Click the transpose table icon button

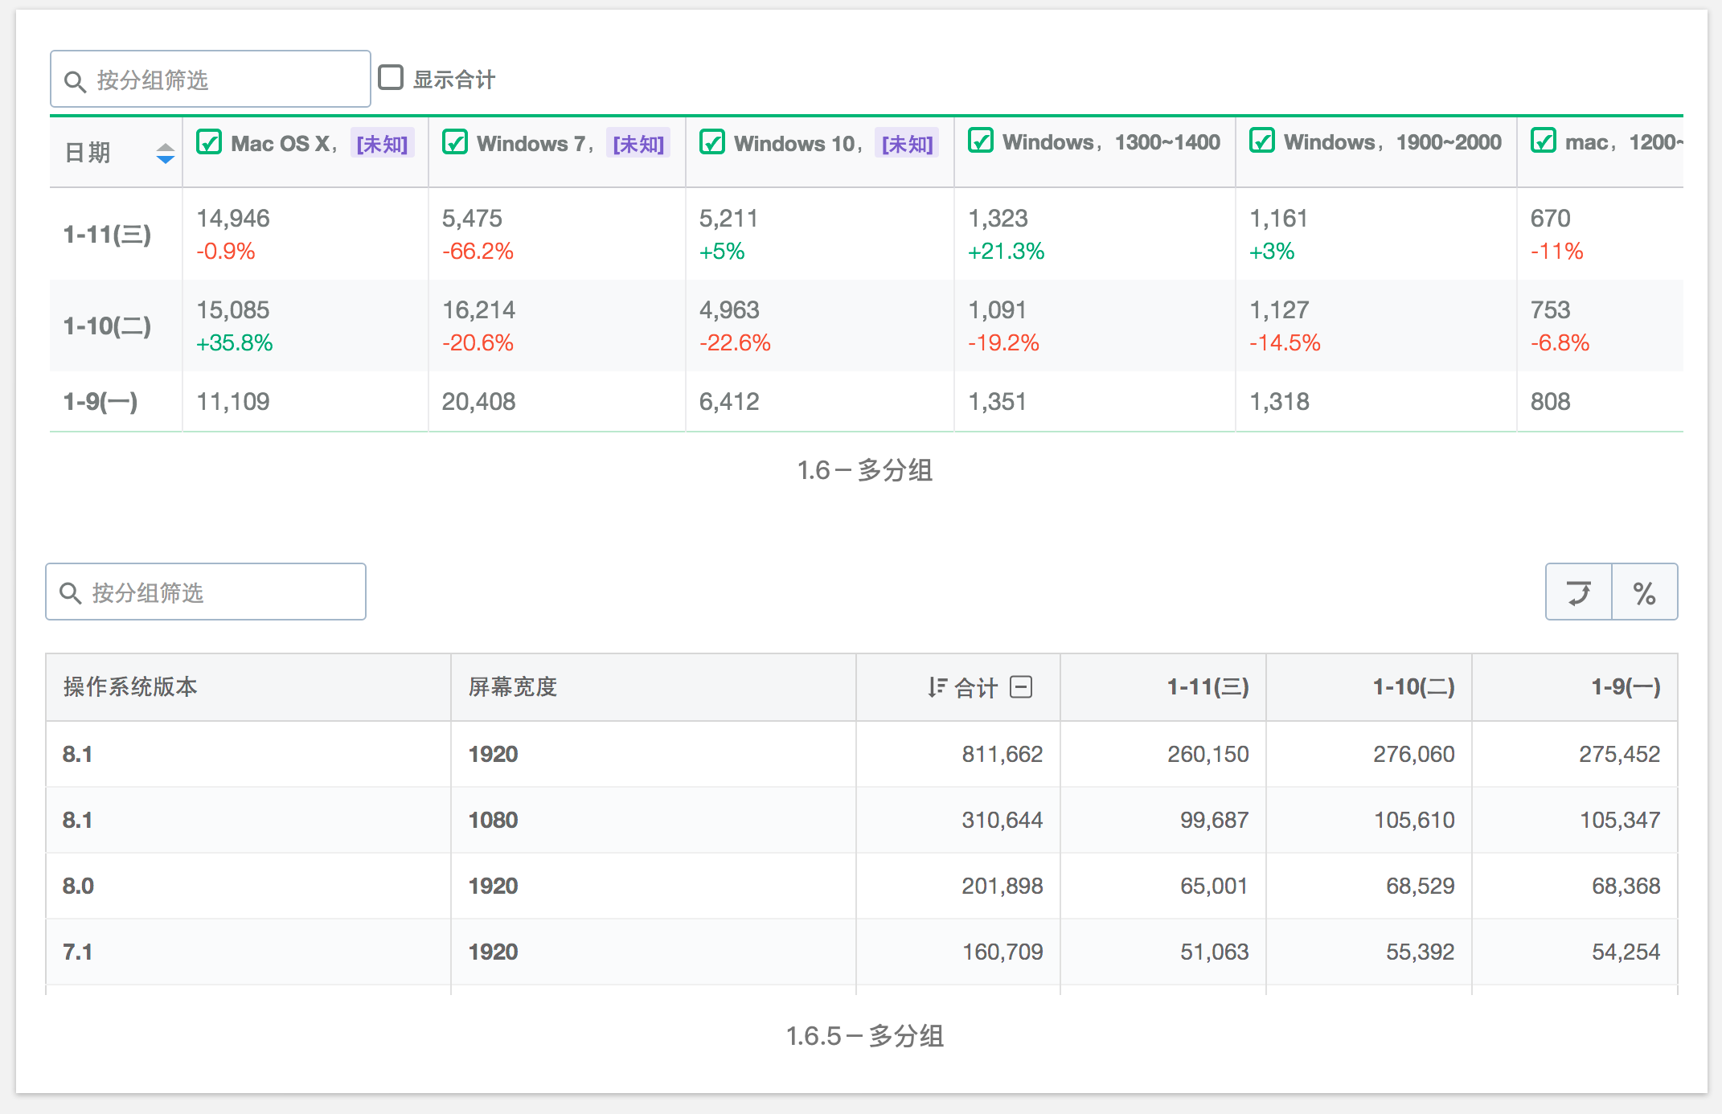1578,592
